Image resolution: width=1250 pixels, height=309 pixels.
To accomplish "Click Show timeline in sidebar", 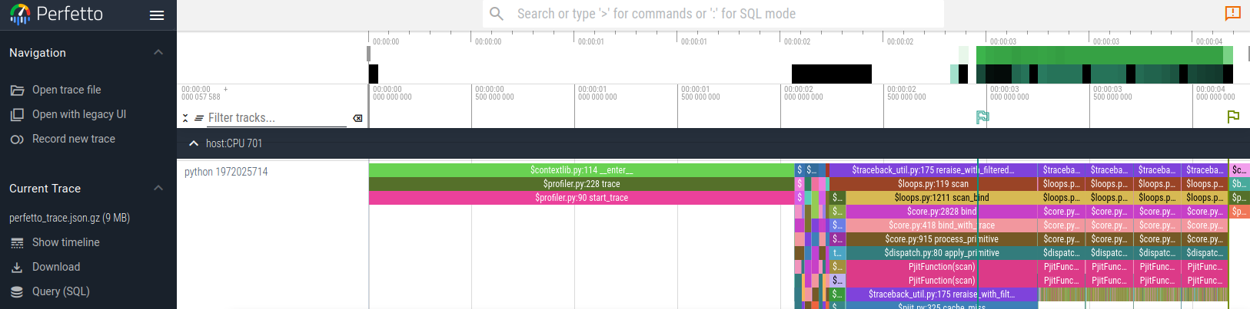I will [x=65, y=242].
